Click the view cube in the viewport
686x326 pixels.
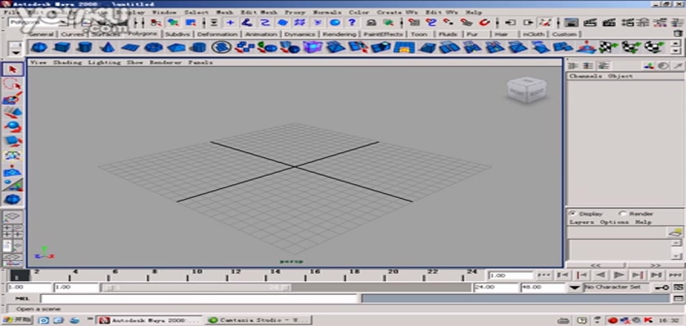pos(525,90)
